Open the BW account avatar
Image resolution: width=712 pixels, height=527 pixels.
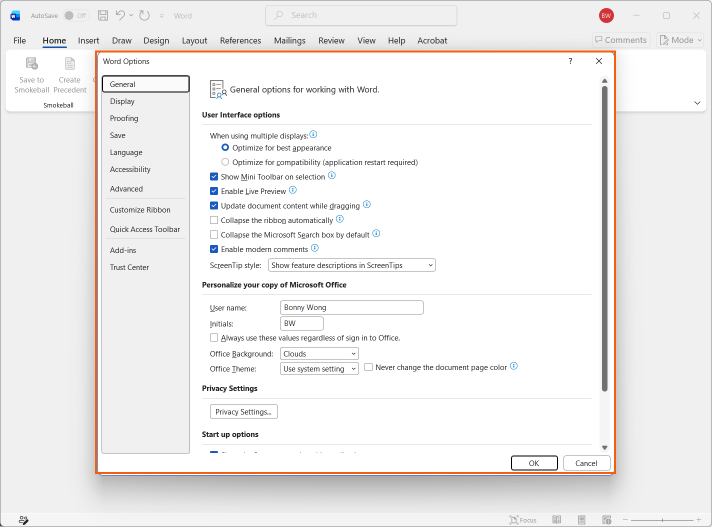pos(606,15)
